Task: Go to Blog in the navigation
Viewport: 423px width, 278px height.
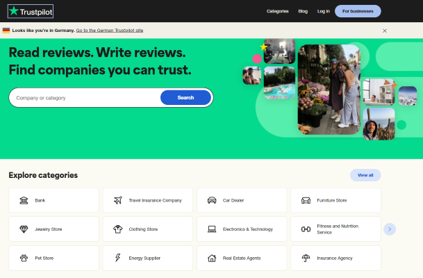Action: click(303, 11)
